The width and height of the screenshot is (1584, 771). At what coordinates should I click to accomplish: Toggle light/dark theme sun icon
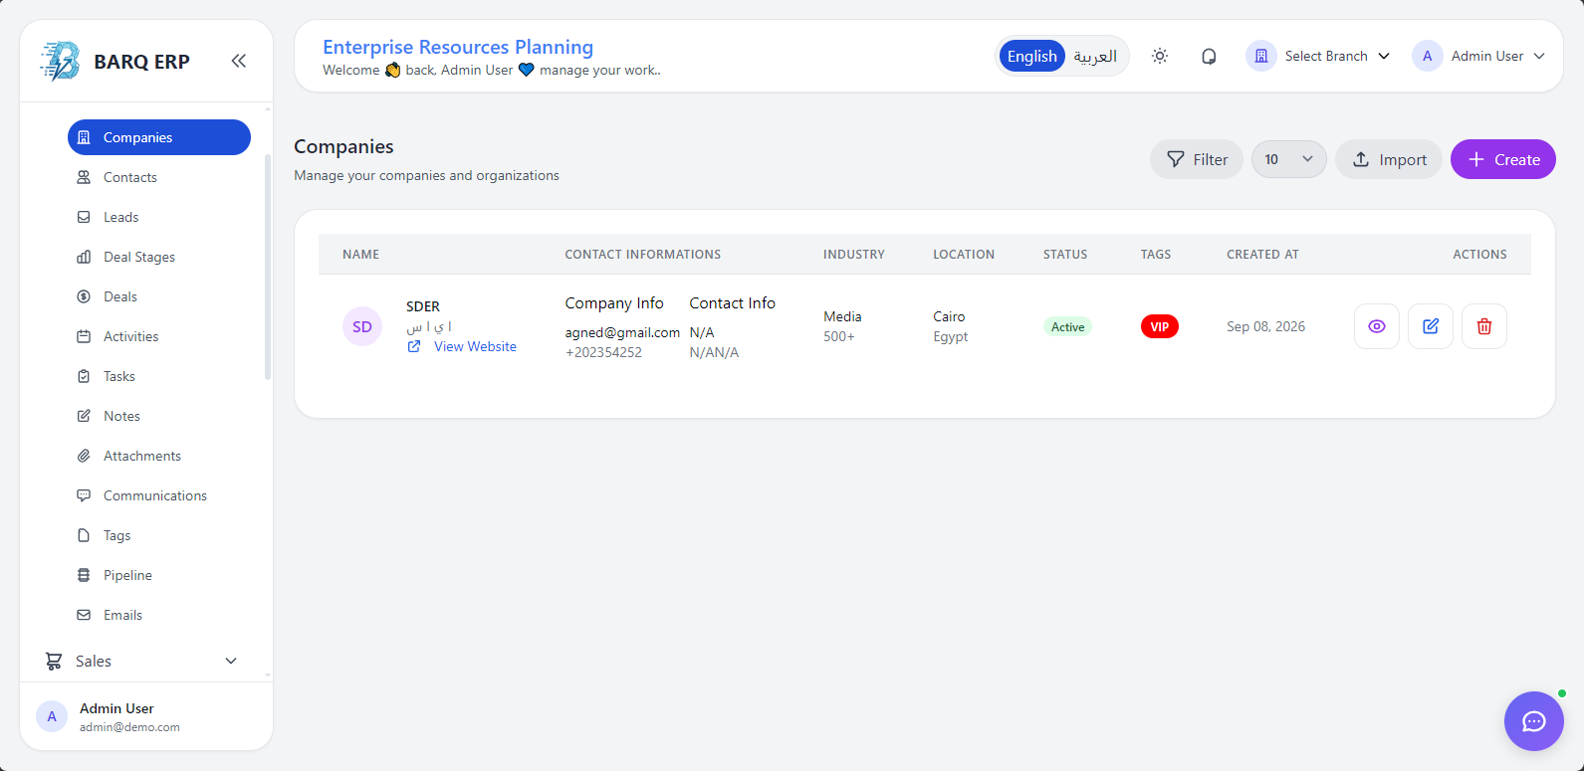click(1160, 57)
